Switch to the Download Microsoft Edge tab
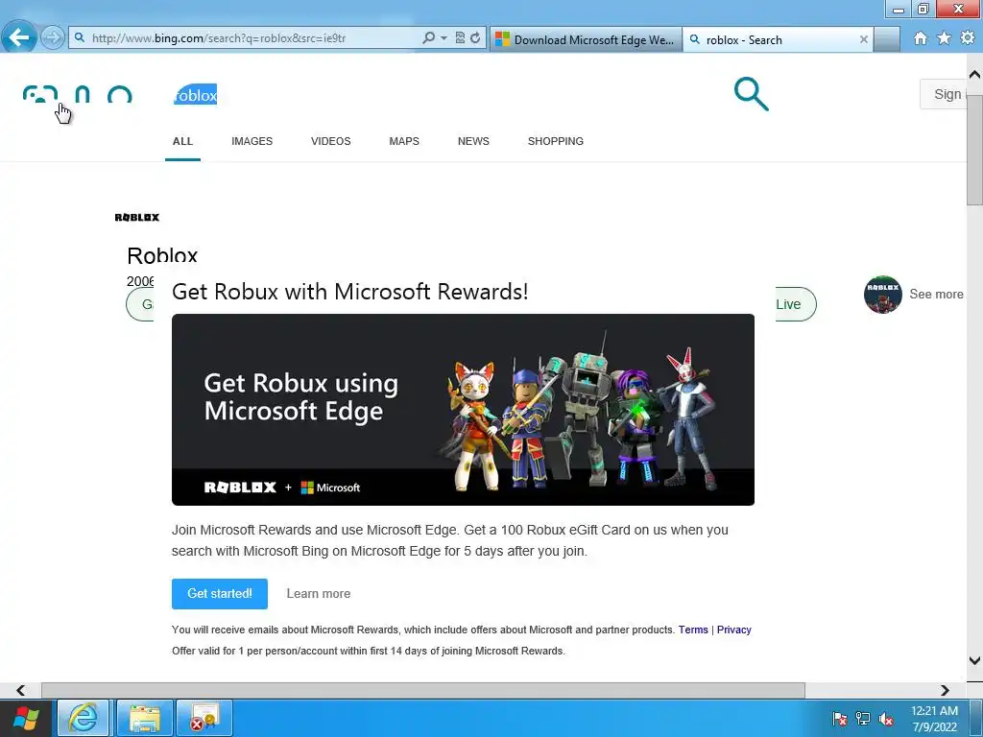This screenshot has width=983, height=737. coord(587,39)
